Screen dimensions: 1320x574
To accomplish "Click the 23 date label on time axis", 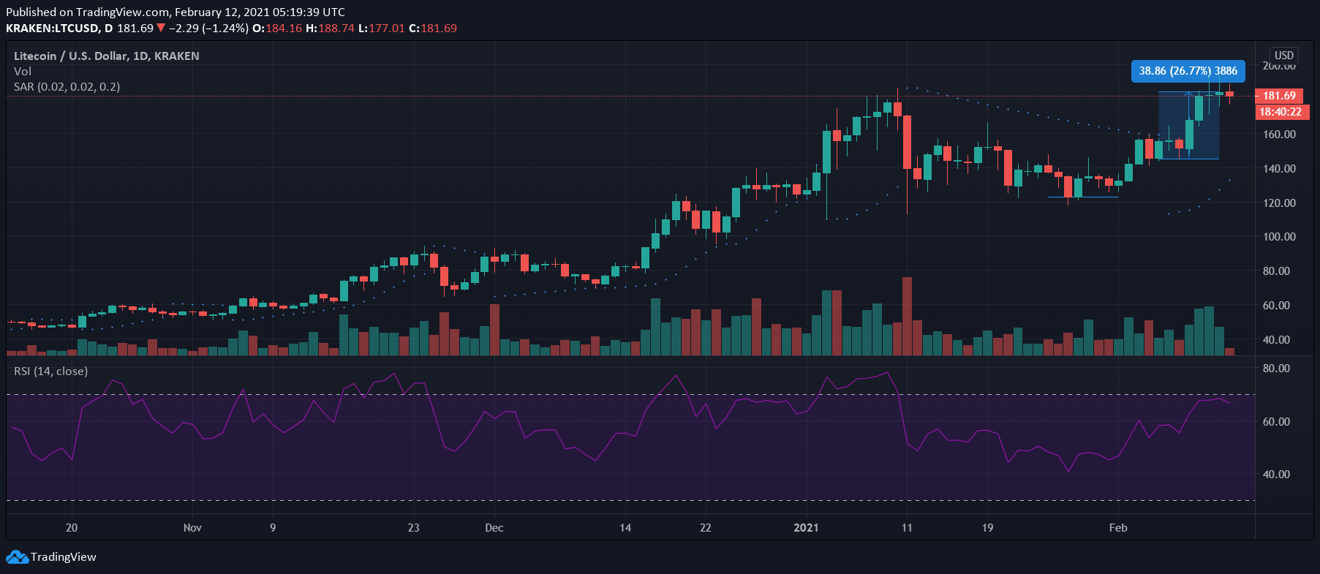I will (x=414, y=528).
